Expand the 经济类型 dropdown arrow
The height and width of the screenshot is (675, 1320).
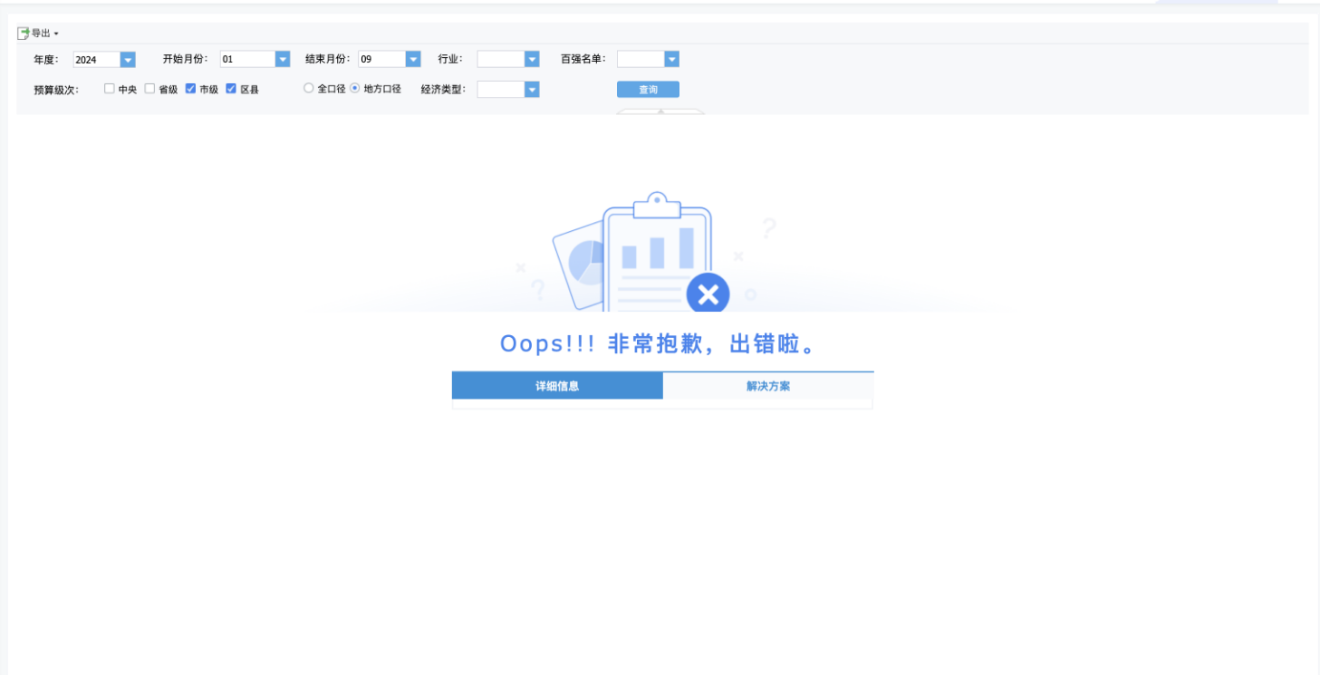(x=532, y=90)
